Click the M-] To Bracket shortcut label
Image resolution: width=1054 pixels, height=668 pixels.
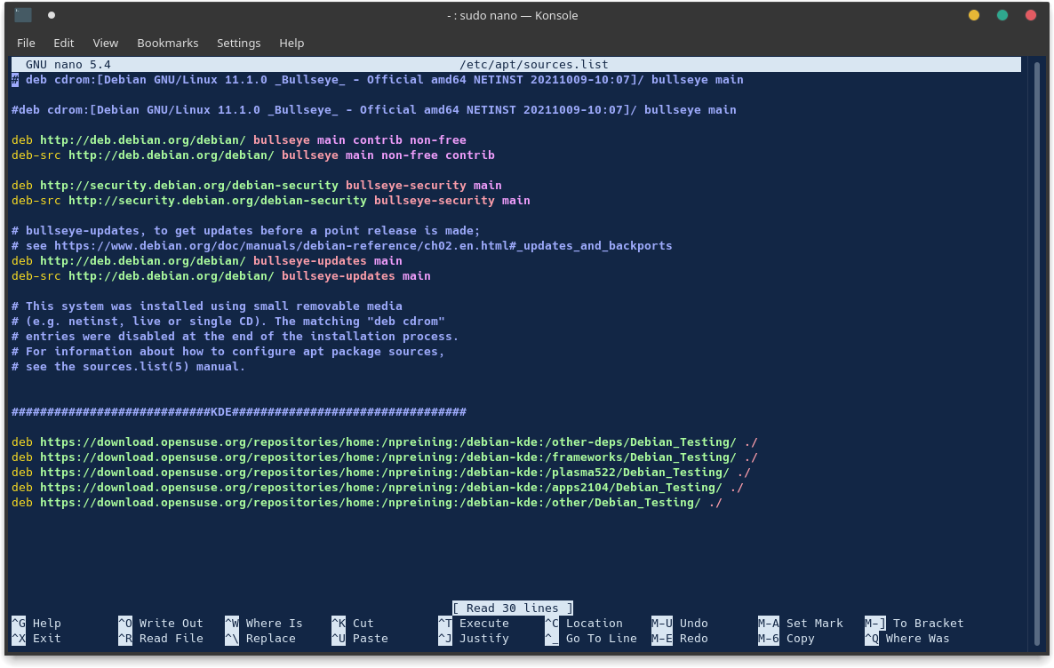pos(914,623)
